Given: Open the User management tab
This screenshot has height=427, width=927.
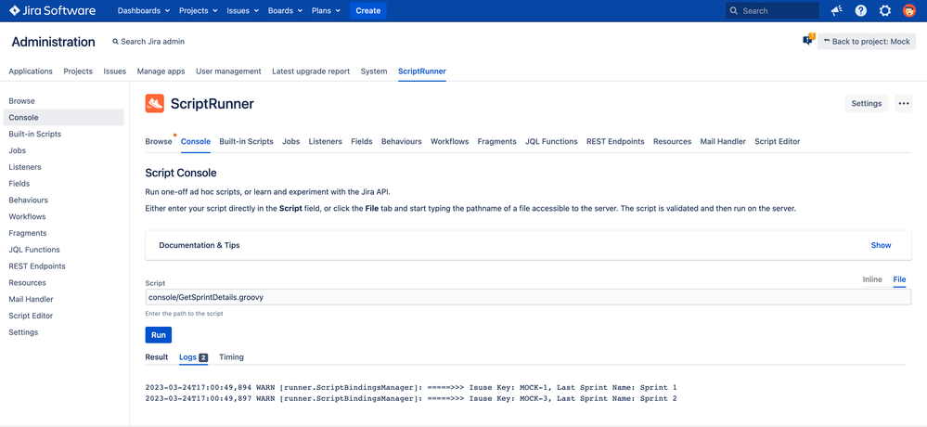Looking at the screenshot, I should click(228, 71).
